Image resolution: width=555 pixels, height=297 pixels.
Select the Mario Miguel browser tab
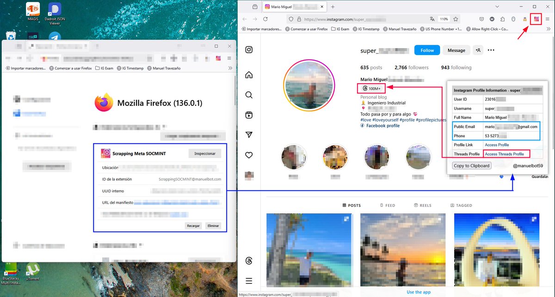point(294,7)
